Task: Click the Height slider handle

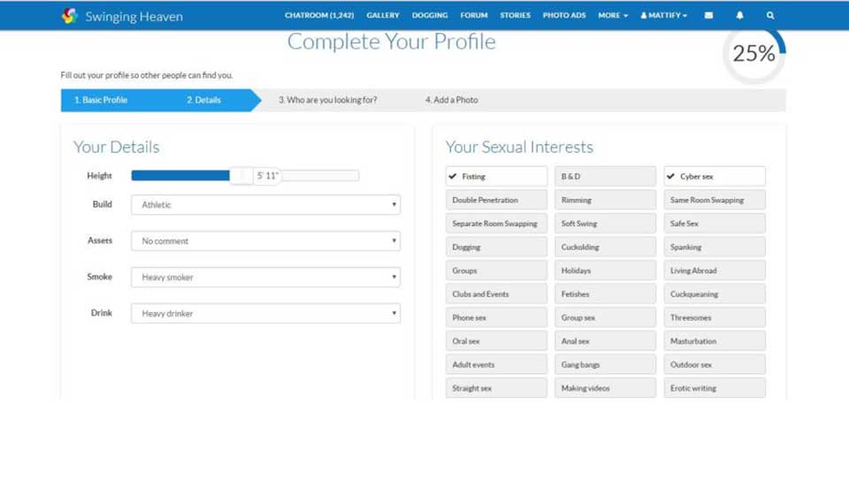Action: [x=241, y=176]
